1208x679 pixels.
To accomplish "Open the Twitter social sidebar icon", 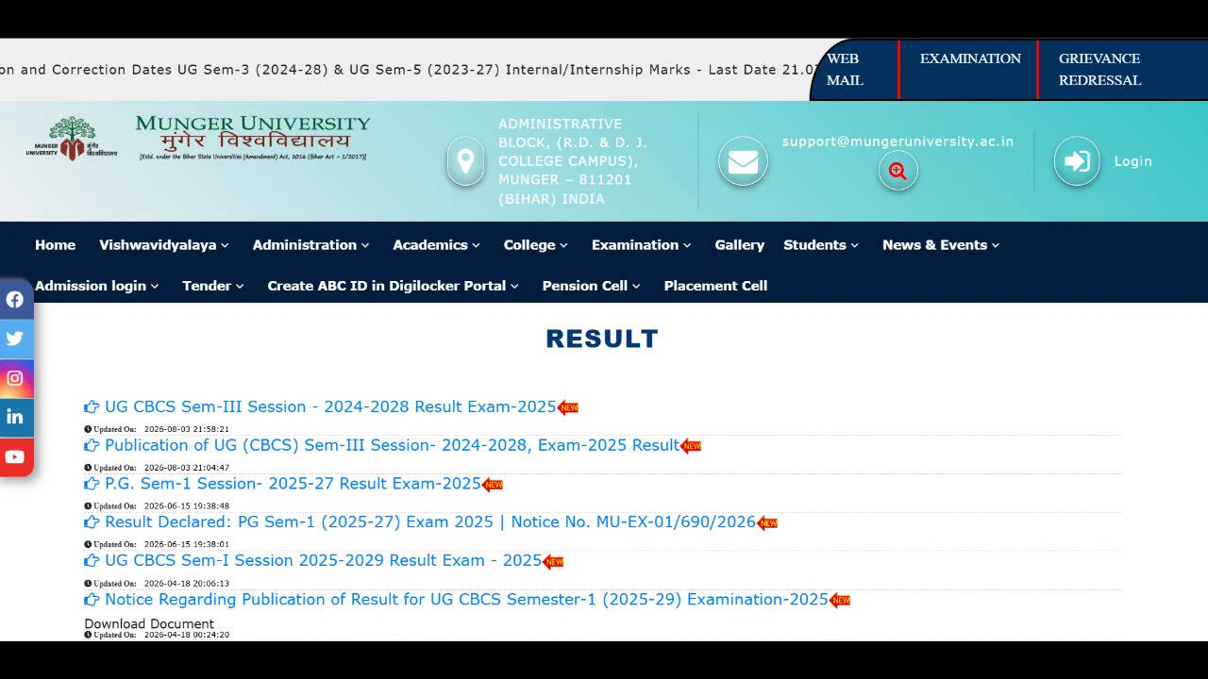I will pyautogui.click(x=16, y=339).
